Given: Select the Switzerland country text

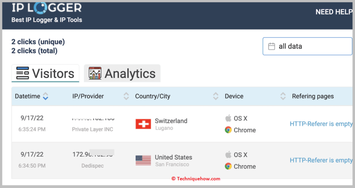Looking at the screenshot, I should 171,121.
